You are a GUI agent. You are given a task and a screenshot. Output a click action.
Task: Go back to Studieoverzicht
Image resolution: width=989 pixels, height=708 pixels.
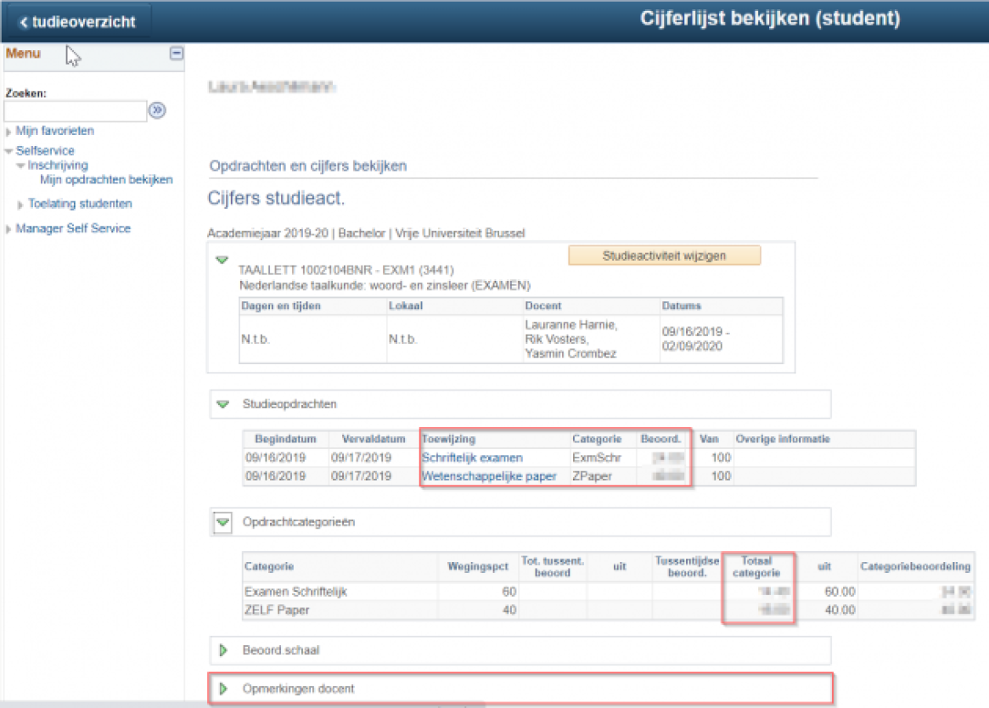tap(76, 22)
